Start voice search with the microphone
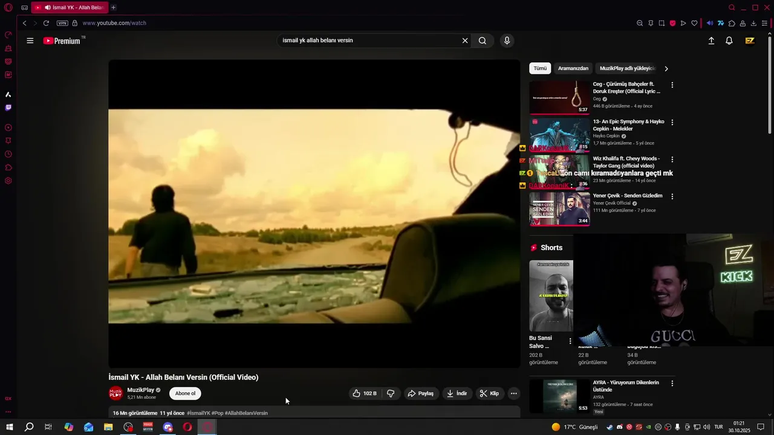 507,40
